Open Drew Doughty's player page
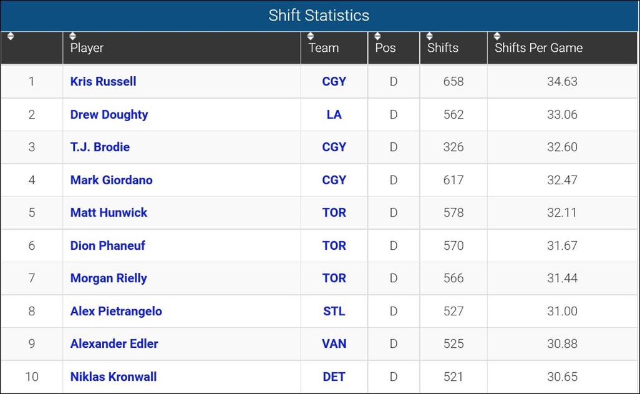 [x=109, y=114]
